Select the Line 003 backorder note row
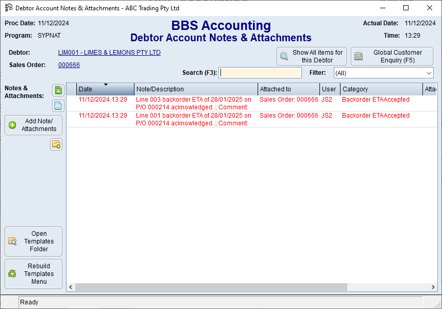 (193, 103)
